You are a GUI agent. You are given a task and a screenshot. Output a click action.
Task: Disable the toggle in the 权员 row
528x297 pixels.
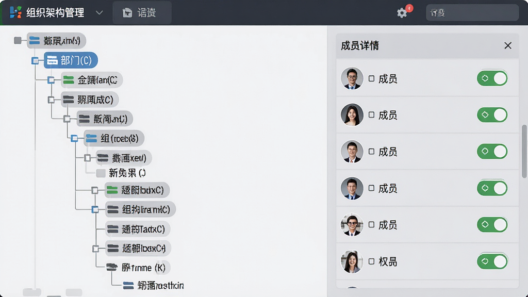tap(492, 261)
